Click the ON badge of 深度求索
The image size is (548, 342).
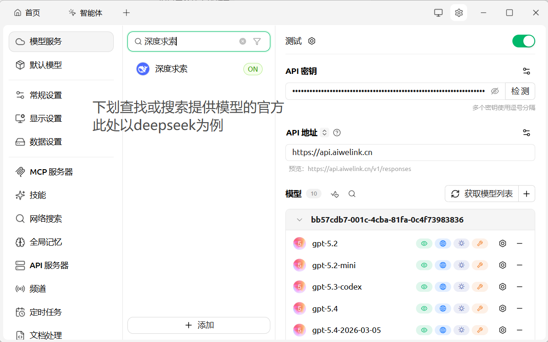(x=253, y=69)
